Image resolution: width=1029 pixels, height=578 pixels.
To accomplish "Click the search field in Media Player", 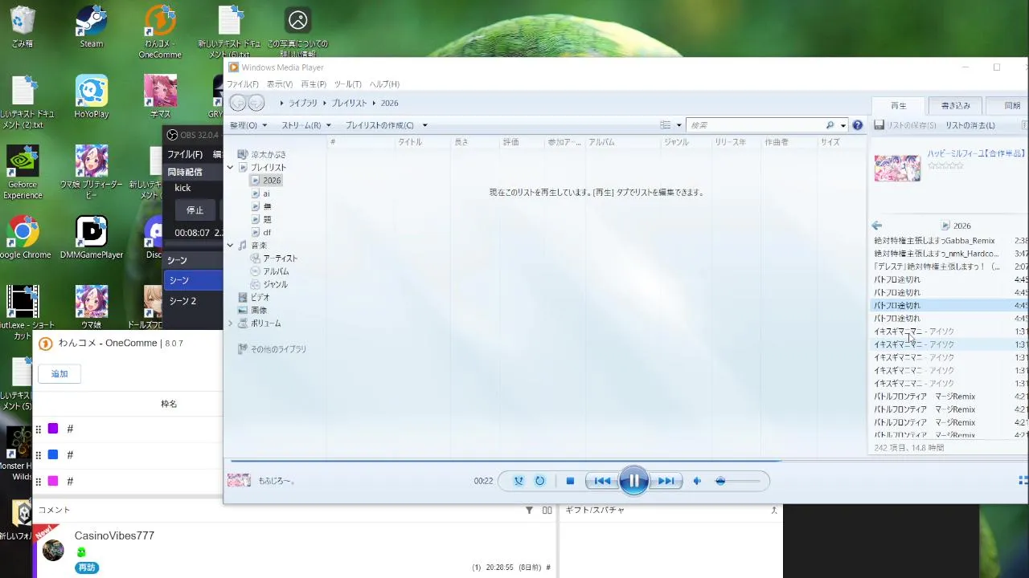I will click(x=756, y=125).
